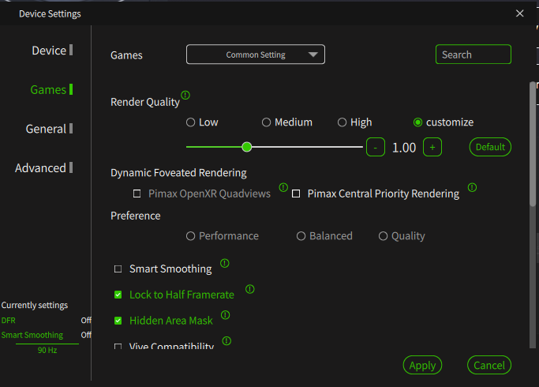The height and width of the screenshot is (387, 539).
Task: Open the Common Setting games dropdown
Action: click(x=256, y=54)
